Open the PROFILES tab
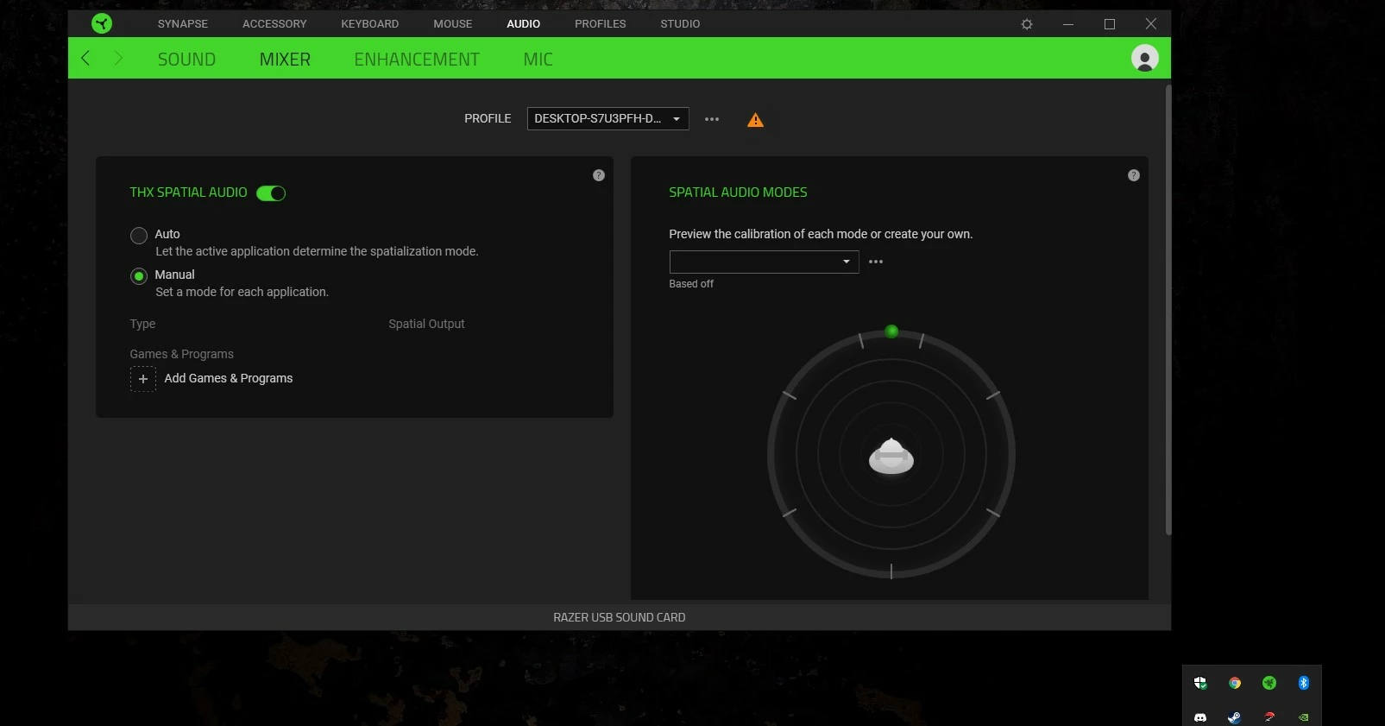Screen dimensions: 1385x726 click(601, 24)
